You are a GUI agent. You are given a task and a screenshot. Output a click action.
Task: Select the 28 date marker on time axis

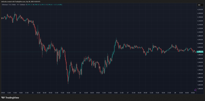(x=175, y=93)
